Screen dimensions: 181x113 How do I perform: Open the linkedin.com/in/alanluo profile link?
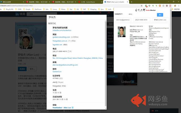[62, 30]
